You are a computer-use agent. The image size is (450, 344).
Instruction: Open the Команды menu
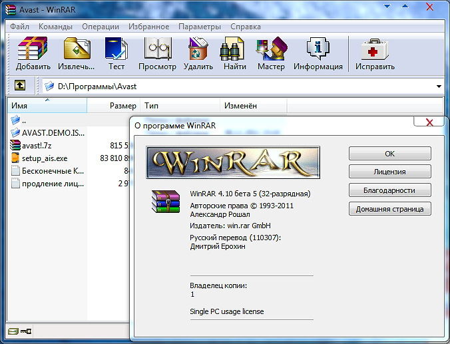tap(55, 27)
